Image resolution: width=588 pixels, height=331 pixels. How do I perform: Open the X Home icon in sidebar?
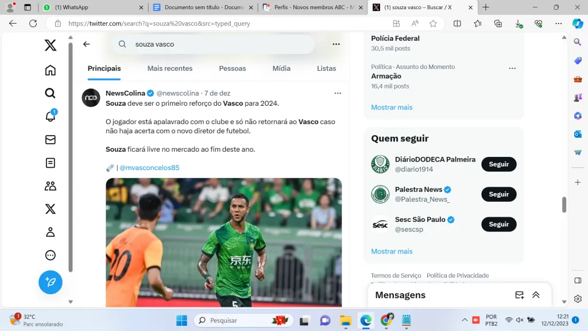51,70
